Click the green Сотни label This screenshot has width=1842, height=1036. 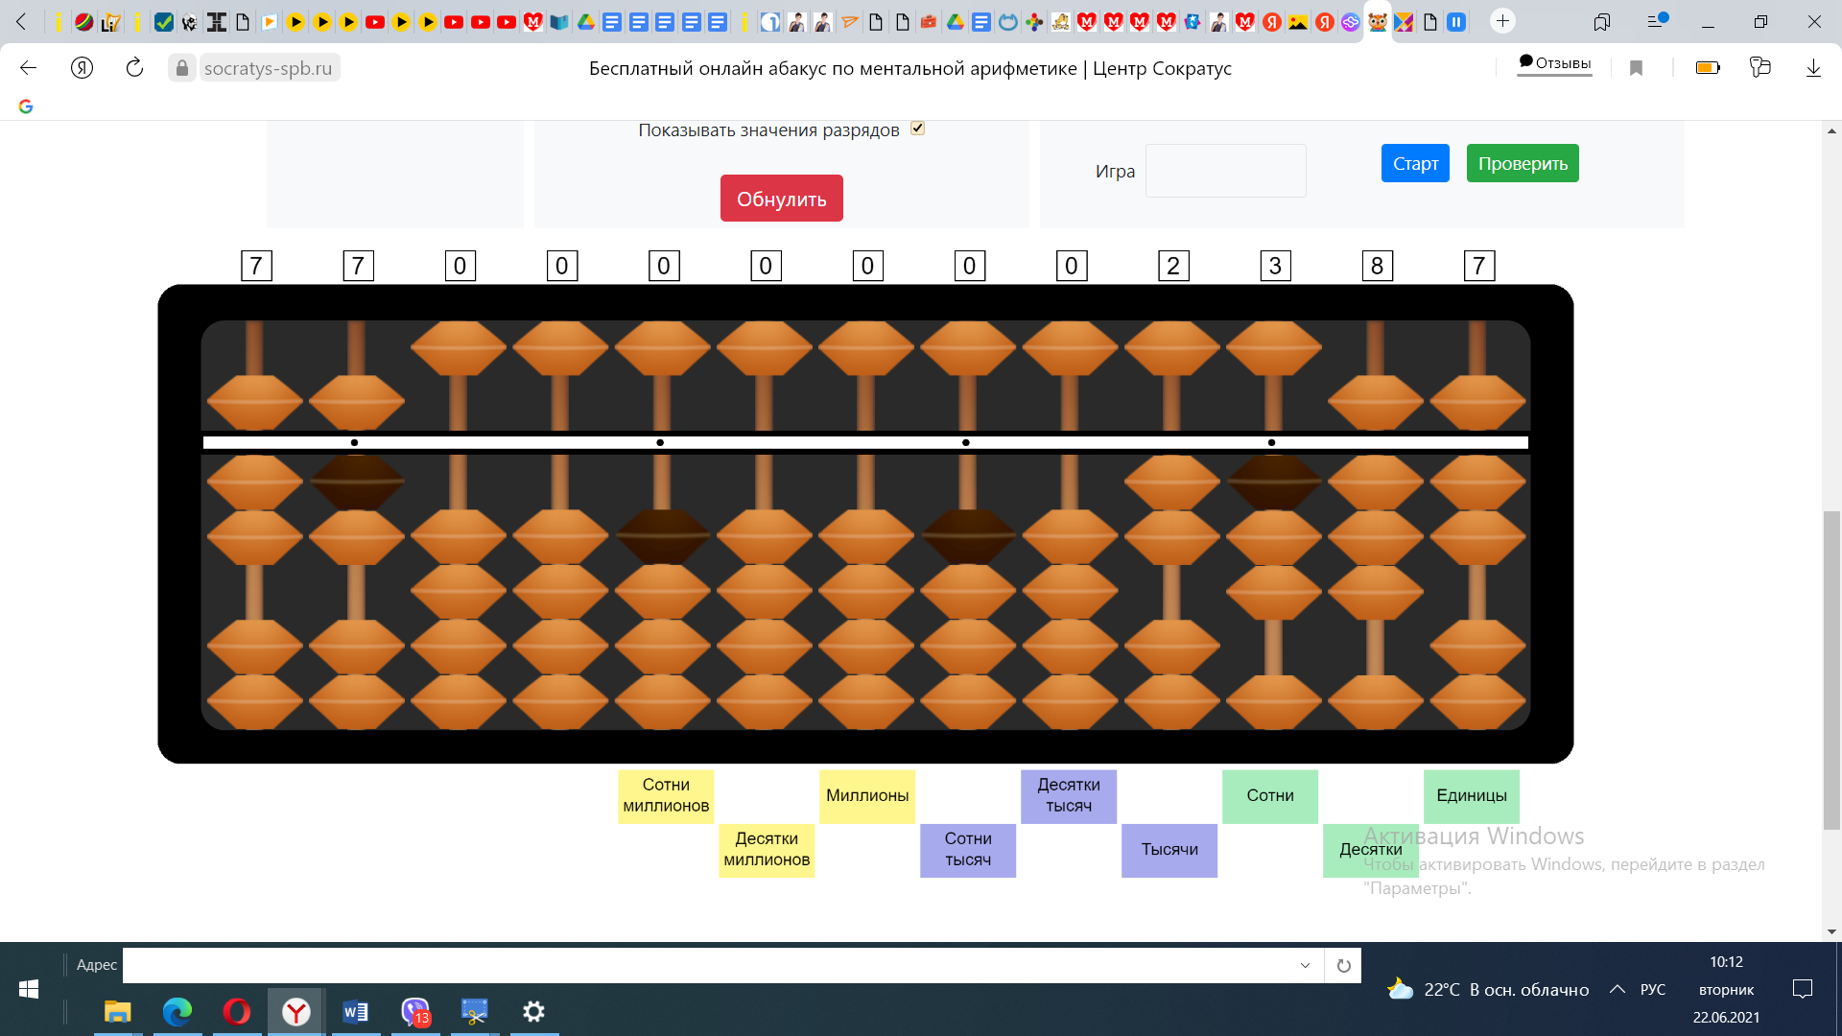pos(1270,796)
